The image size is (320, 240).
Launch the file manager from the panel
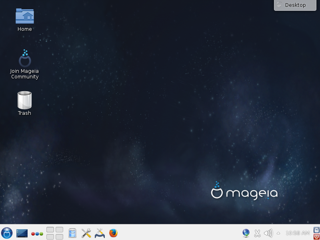click(x=72, y=233)
